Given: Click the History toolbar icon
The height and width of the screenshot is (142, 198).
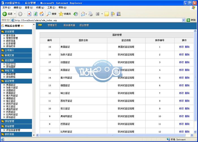Looking at the screenshot, I should 76,14.
